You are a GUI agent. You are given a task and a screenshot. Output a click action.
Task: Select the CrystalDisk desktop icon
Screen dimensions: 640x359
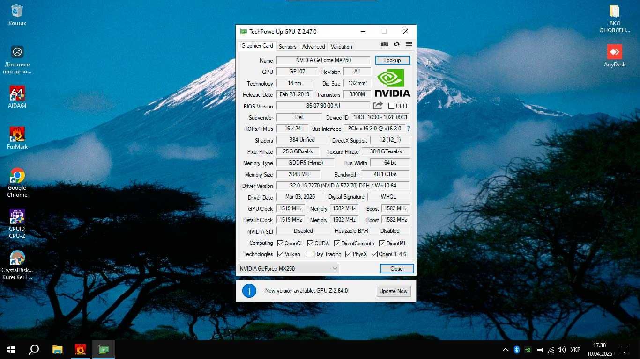[17, 265]
